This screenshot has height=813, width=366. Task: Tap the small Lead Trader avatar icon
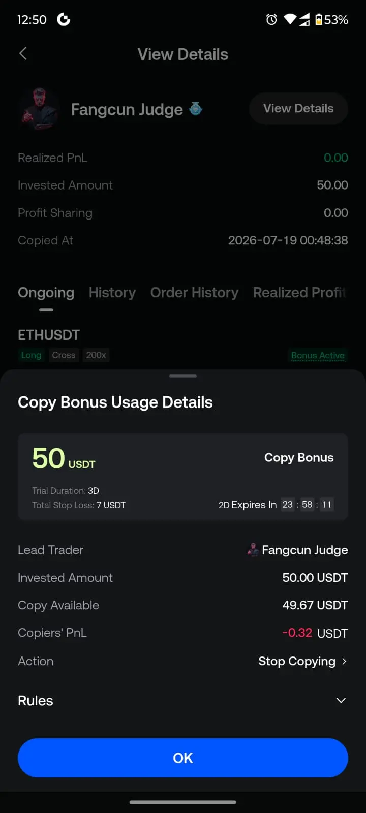point(253,550)
